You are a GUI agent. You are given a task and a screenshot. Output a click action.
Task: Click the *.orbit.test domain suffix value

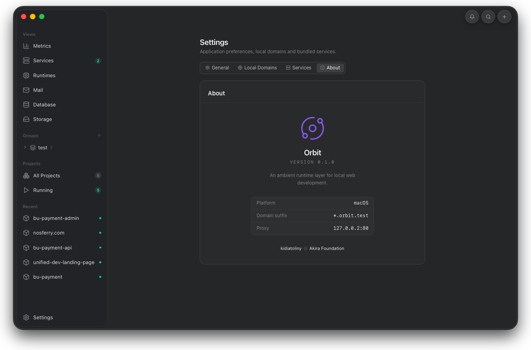[351, 216]
